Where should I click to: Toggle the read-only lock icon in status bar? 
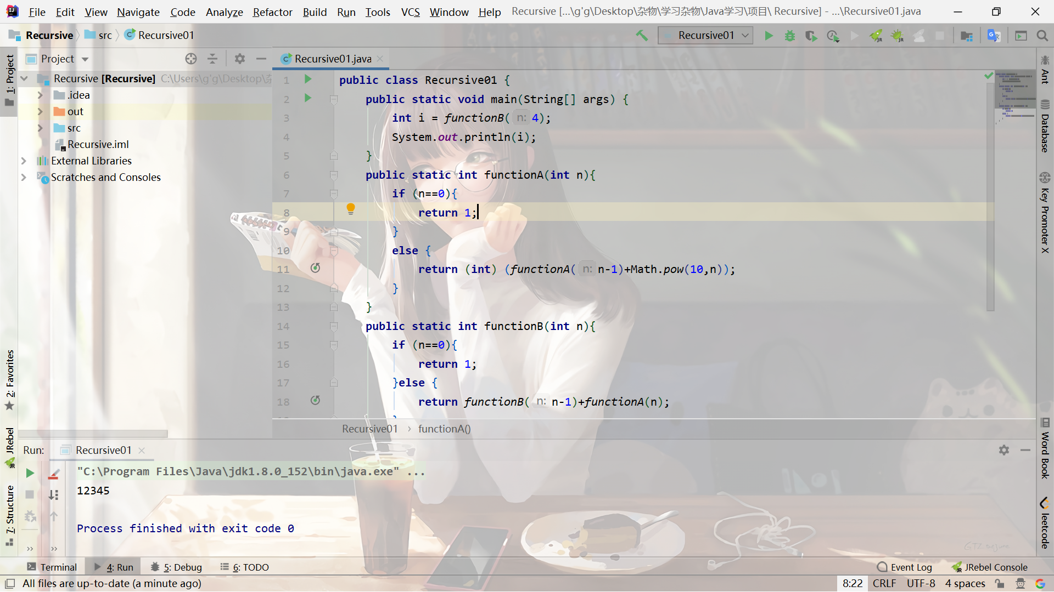coord(1000,584)
